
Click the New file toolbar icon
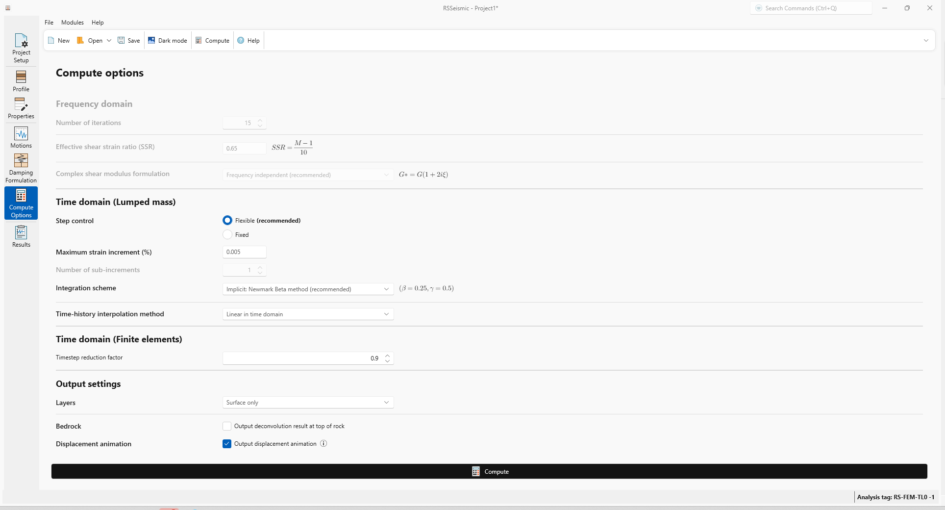[x=51, y=41]
